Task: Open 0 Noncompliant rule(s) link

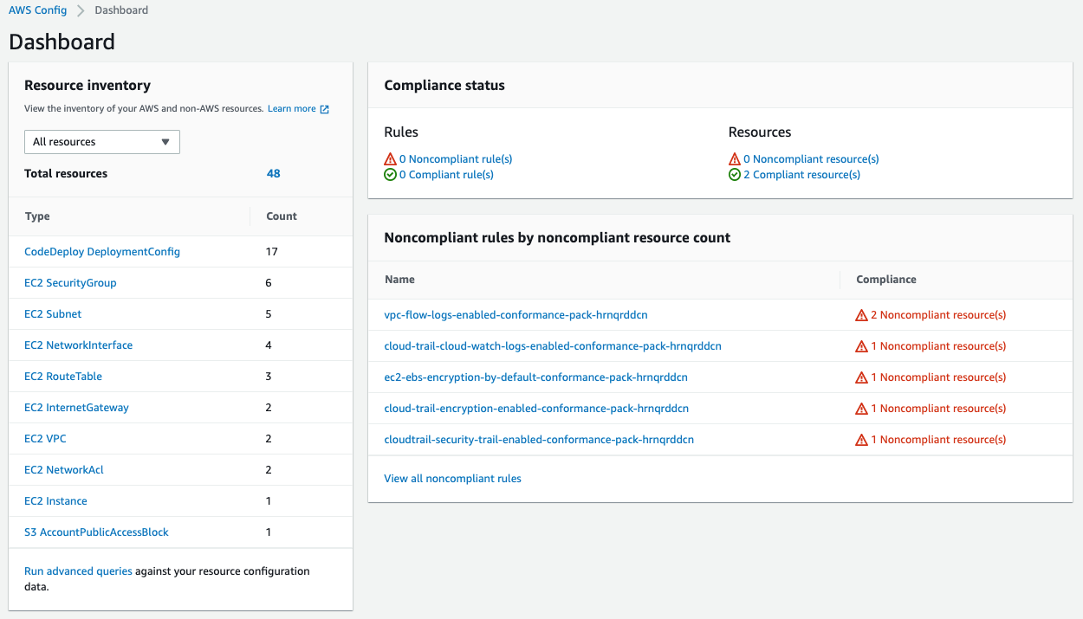Action: click(456, 159)
